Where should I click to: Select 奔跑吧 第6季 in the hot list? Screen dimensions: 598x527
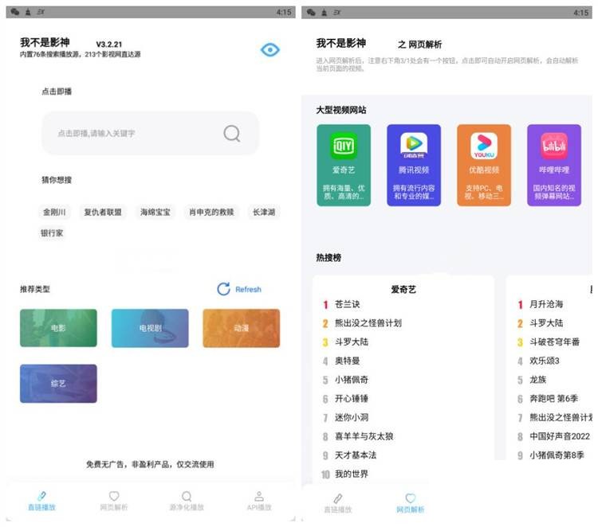pyautogui.click(x=553, y=399)
